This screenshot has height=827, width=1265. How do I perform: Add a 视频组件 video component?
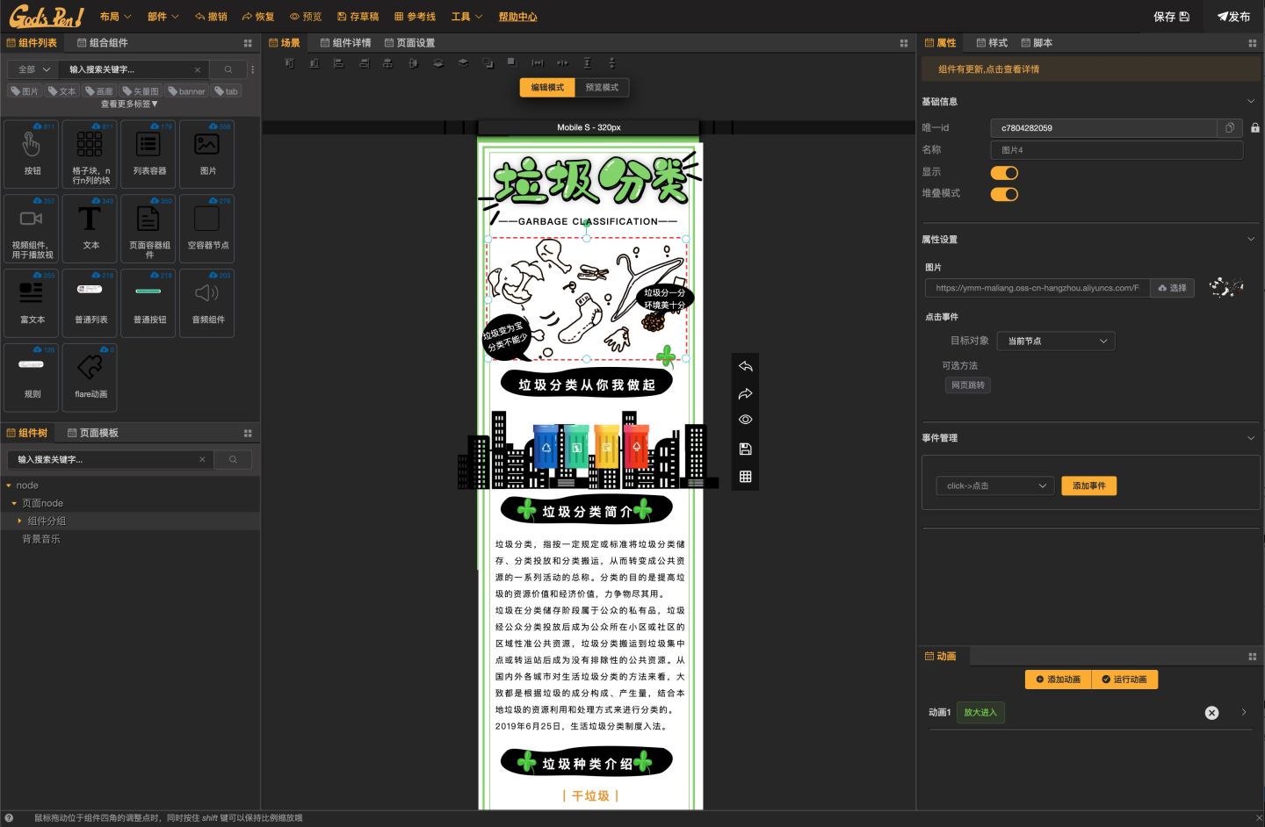click(32, 229)
